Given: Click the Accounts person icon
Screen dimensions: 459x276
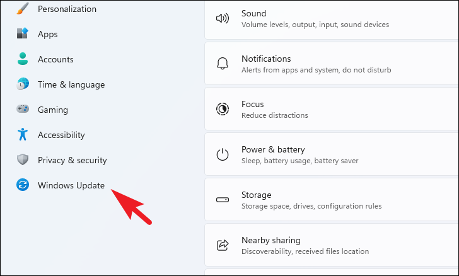Looking at the screenshot, I should [23, 59].
